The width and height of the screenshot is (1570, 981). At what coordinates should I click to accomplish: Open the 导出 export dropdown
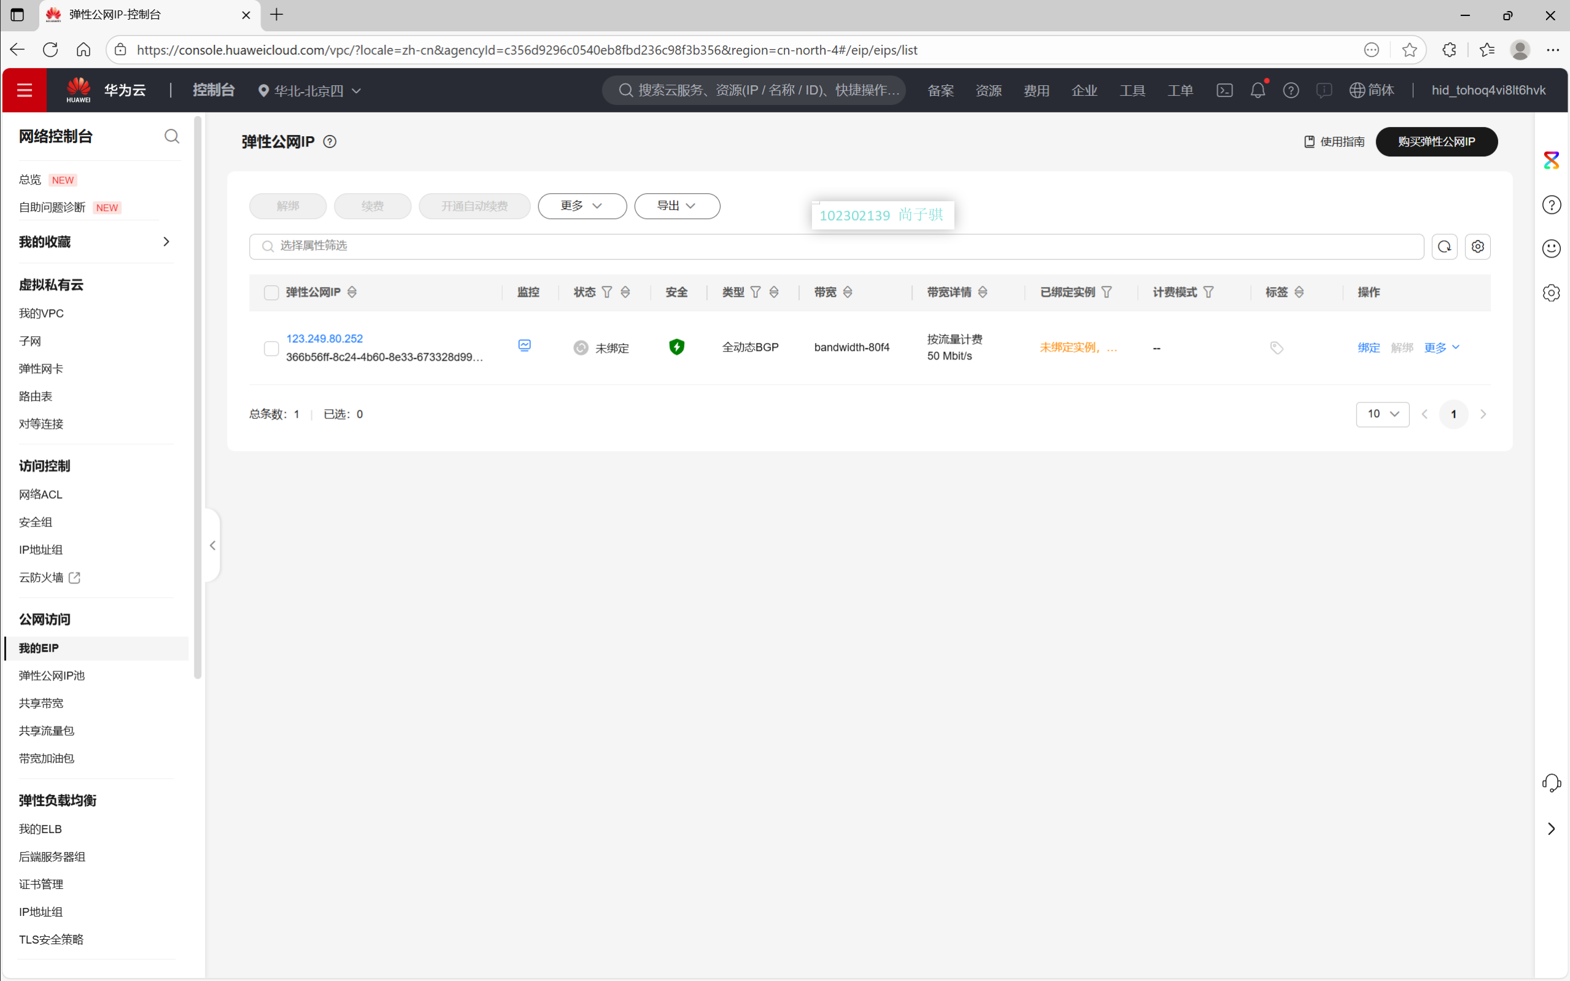(x=676, y=206)
